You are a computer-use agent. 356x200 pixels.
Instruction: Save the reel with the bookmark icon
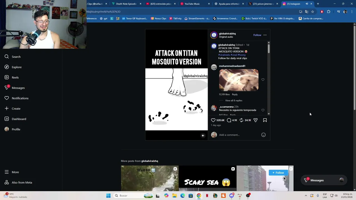[x=265, y=120]
